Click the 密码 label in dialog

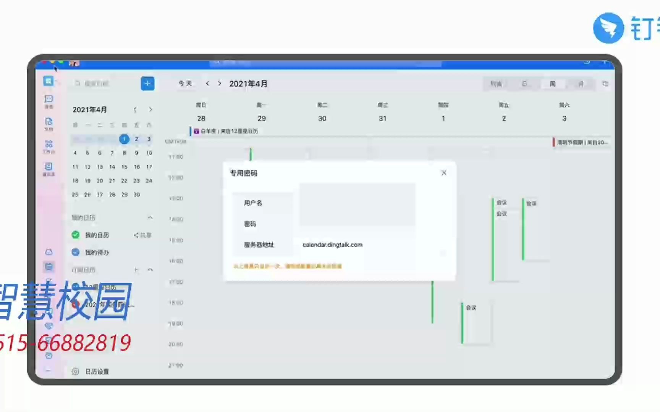pyautogui.click(x=250, y=224)
